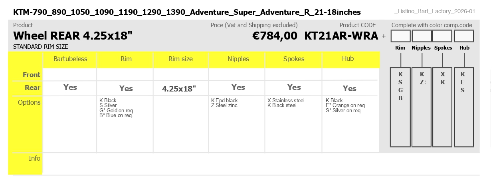Click the Hub yellow column header
The height and width of the screenshot is (189, 495).
coord(348,59)
